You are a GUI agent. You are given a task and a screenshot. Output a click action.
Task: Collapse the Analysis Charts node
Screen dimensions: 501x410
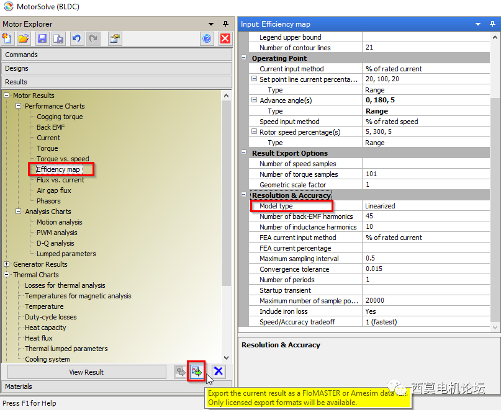[x=19, y=211]
